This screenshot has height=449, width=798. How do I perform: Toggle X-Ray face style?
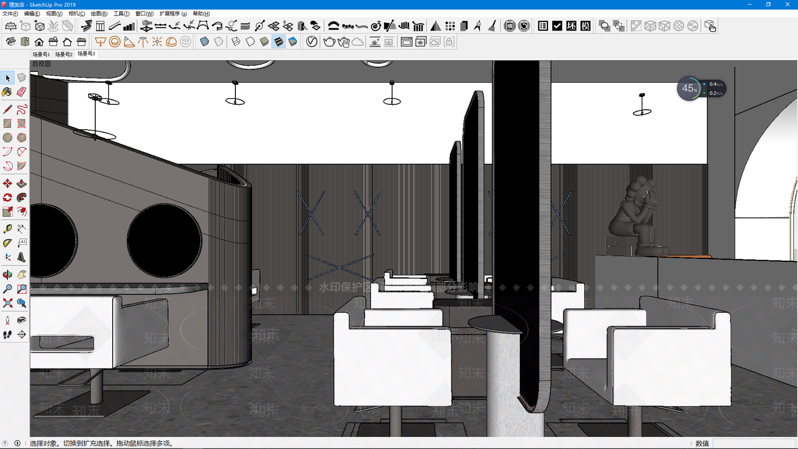click(204, 42)
